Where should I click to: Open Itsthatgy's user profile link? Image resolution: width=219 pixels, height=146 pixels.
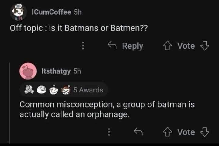coord(56,71)
